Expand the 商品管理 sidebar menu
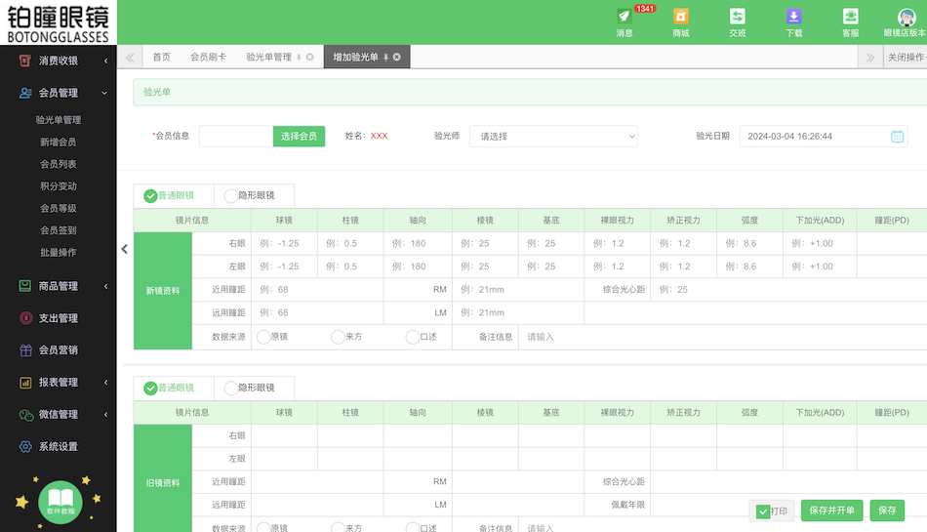Image resolution: width=927 pixels, height=532 pixels. pyautogui.click(x=59, y=286)
